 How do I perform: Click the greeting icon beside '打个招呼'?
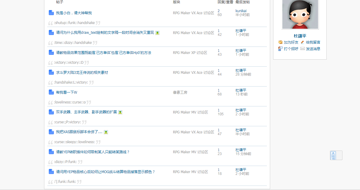[x=280, y=49]
